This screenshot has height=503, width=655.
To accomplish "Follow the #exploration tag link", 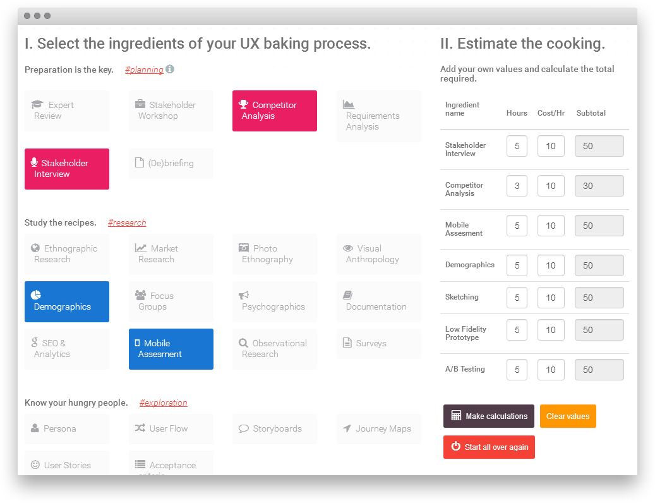I will [x=163, y=403].
